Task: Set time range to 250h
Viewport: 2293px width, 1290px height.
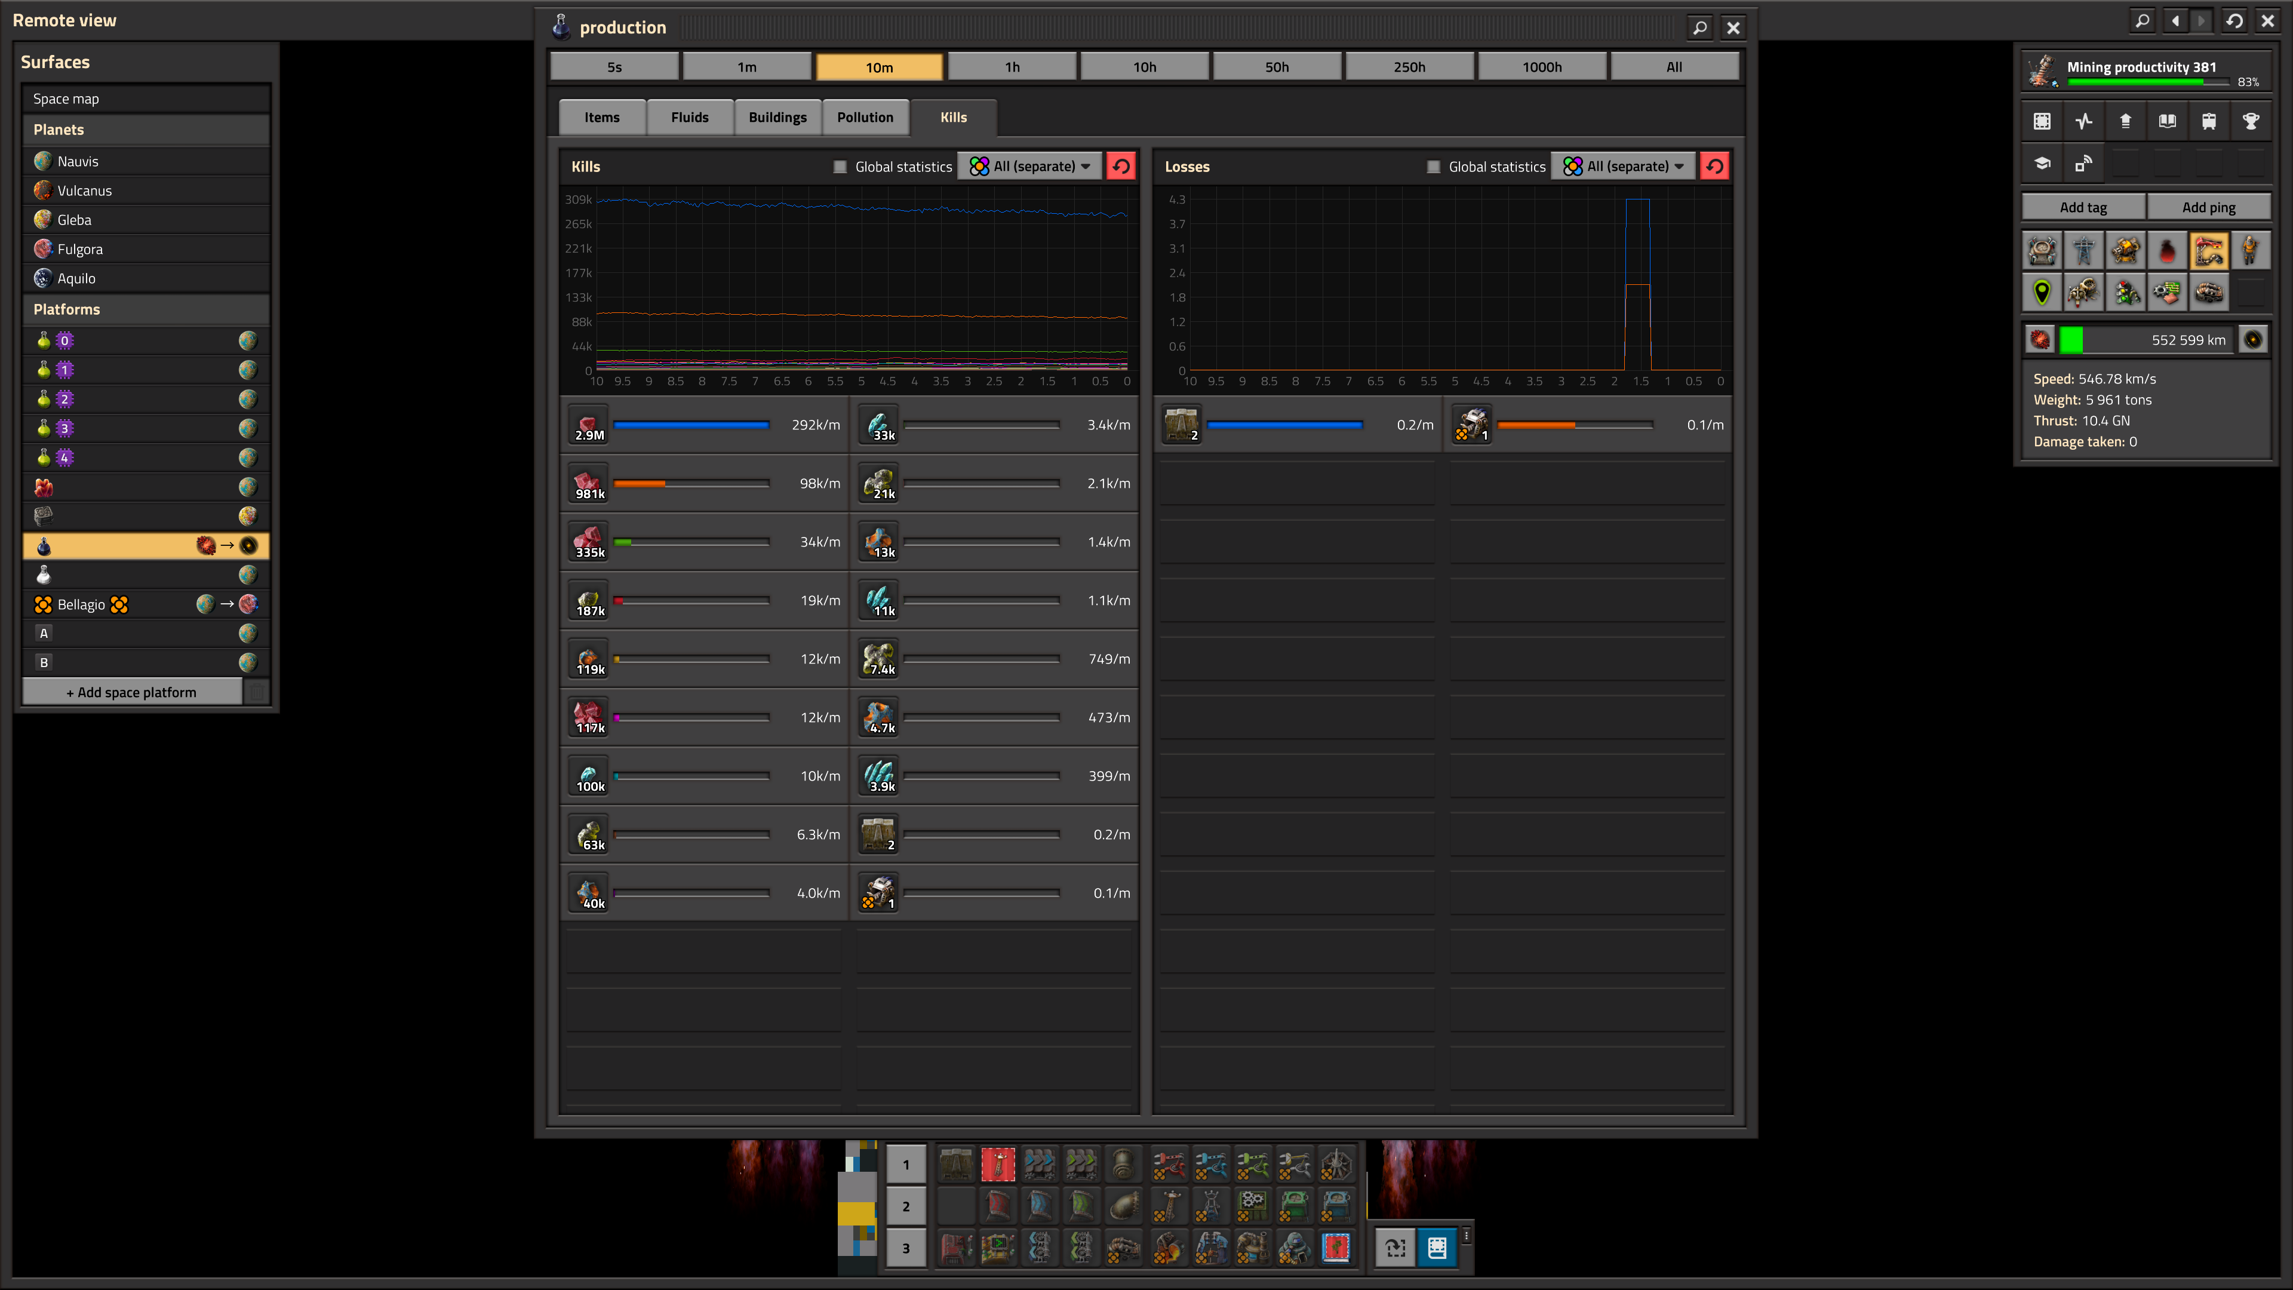Action: pyautogui.click(x=1409, y=67)
